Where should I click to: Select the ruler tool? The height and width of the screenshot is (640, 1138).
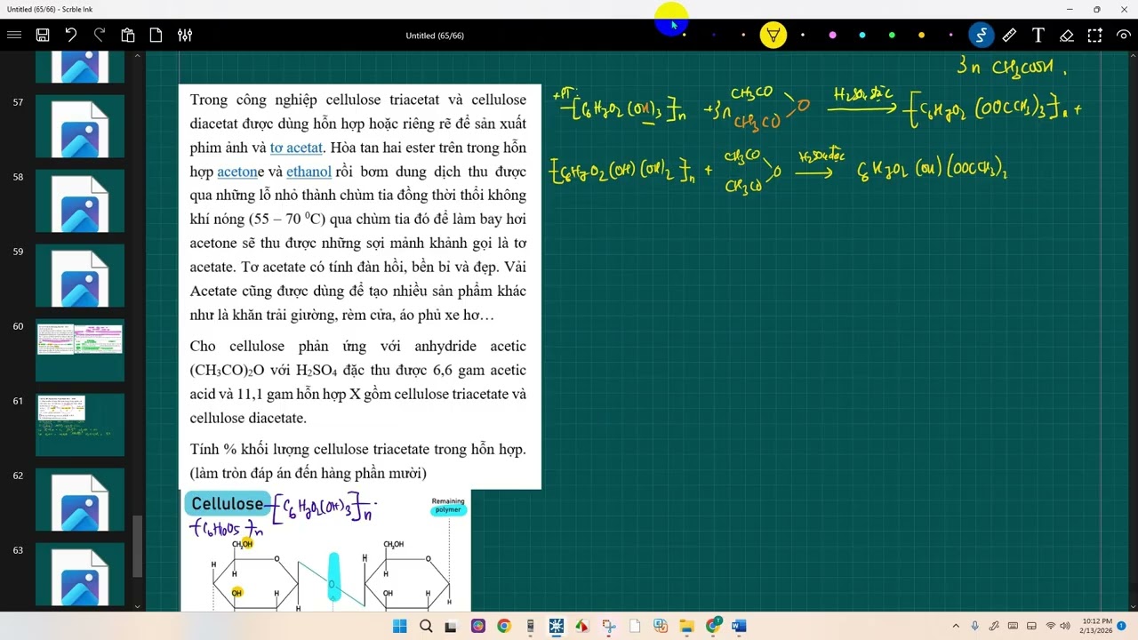click(x=1010, y=36)
